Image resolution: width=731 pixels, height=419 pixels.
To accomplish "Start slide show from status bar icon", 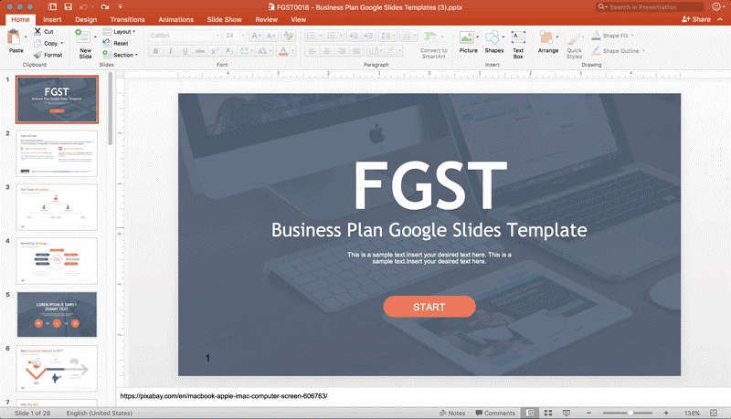I will 567,413.
